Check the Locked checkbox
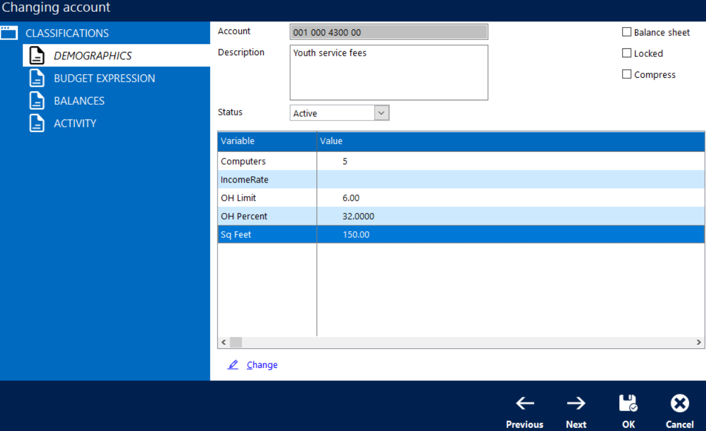The image size is (706, 431). point(627,53)
